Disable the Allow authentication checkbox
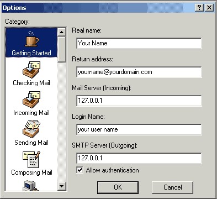The height and width of the screenshot is (199, 217). (80, 170)
